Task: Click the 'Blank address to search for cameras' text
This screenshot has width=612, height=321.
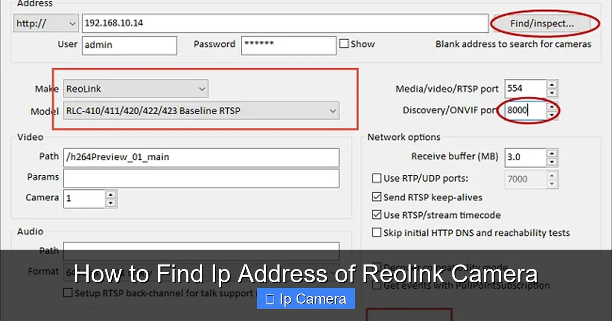Action: tap(513, 44)
